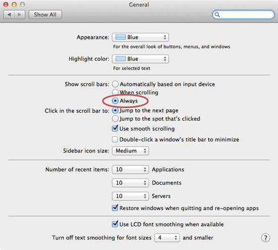Viewport: 278px width, 250px height.
Task: Click the magnifying glass search icon
Action: pyautogui.click(x=217, y=15)
